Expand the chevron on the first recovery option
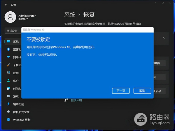The image size is (175, 131). coord(164,38)
